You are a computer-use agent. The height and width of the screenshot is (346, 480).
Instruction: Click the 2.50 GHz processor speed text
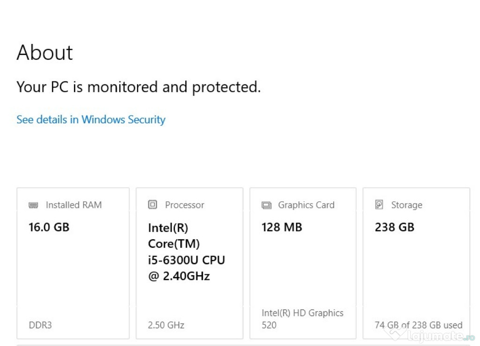pos(166,325)
